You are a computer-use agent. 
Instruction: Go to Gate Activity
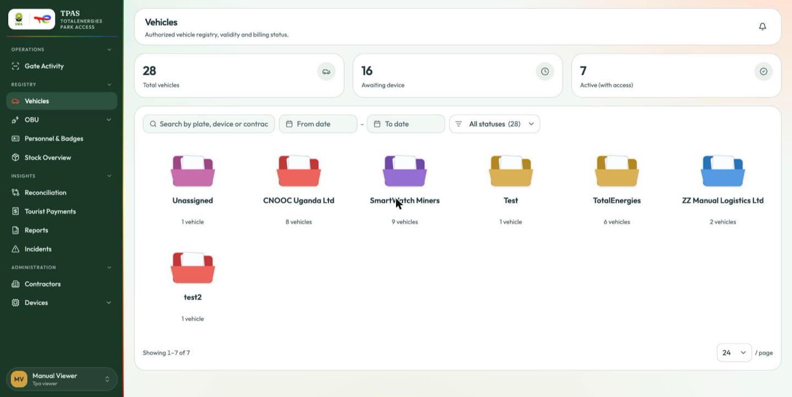click(62, 66)
